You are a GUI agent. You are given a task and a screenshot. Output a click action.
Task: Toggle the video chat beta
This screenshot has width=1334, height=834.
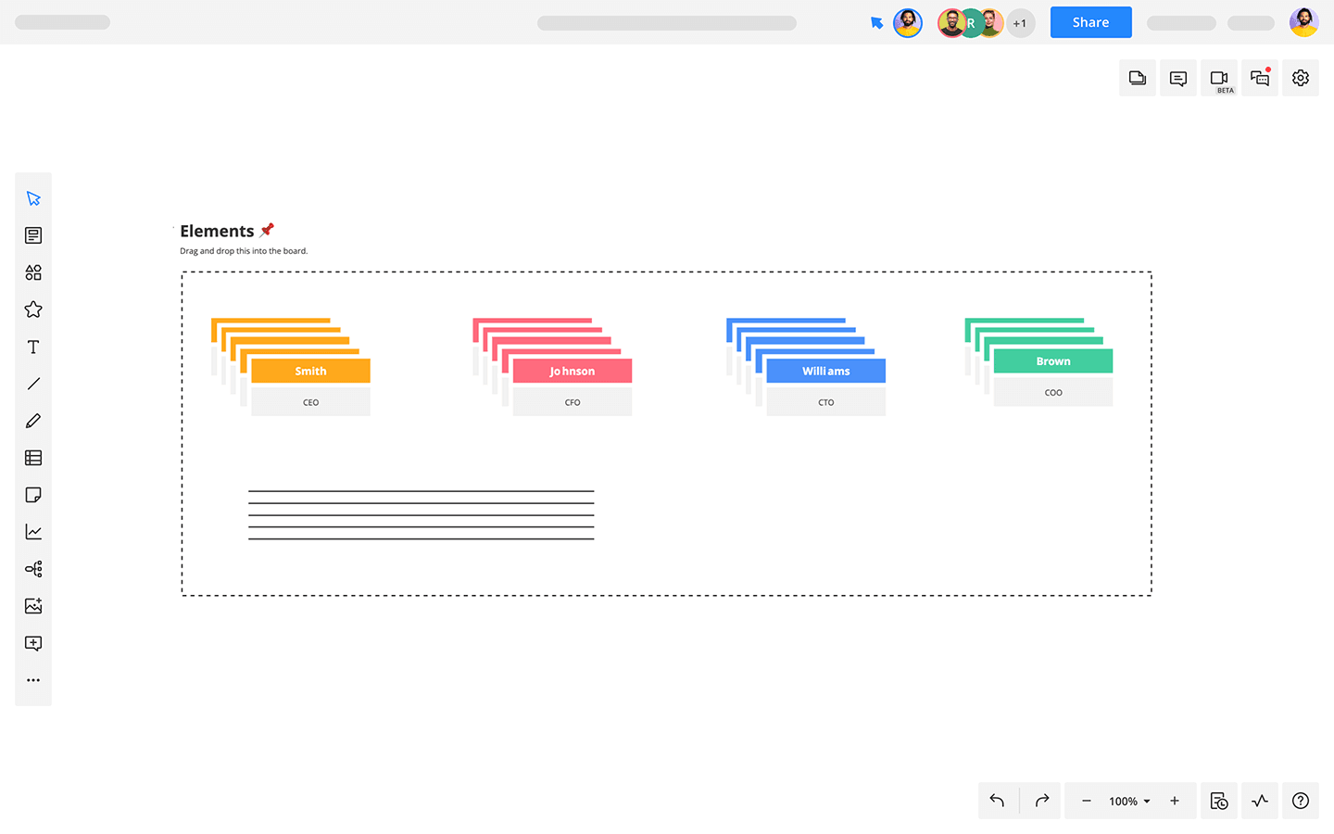(x=1219, y=79)
